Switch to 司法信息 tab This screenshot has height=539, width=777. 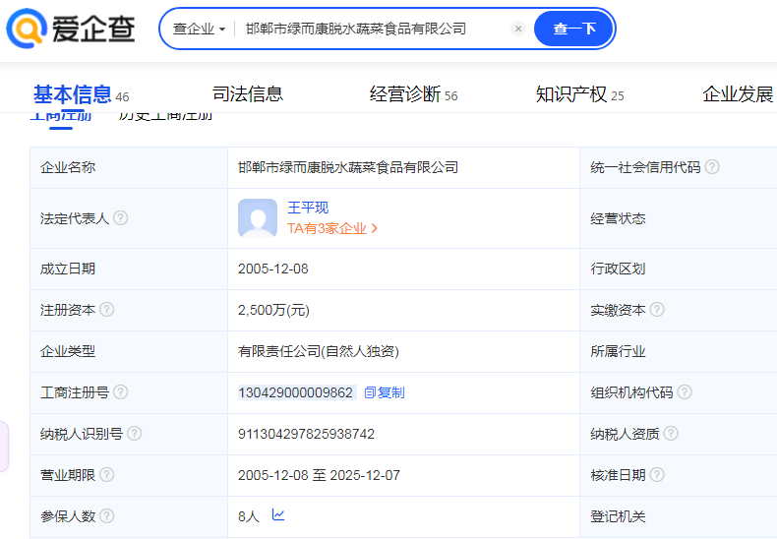point(248,94)
